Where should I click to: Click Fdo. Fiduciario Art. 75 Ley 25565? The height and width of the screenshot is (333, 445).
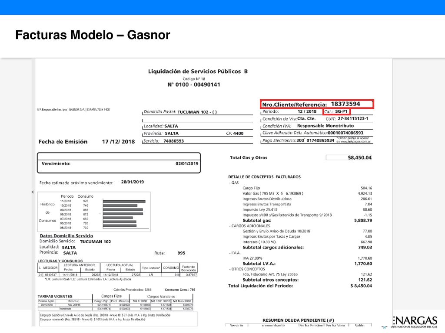click(270, 274)
